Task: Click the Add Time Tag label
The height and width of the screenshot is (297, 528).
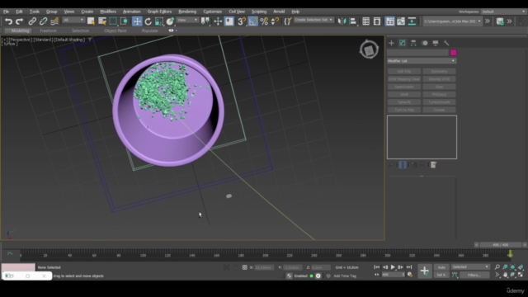Action: pyautogui.click(x=345, y=276)
